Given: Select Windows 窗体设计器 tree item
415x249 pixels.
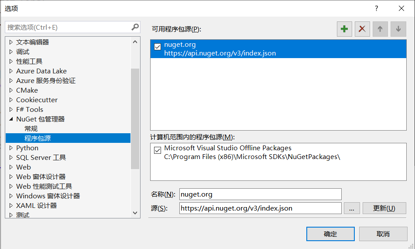Looking at the screenshot, I should pyautogui.click(x=48, y=196).
